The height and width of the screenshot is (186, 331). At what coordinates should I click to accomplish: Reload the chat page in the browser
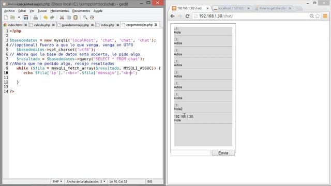pos(187,16)
